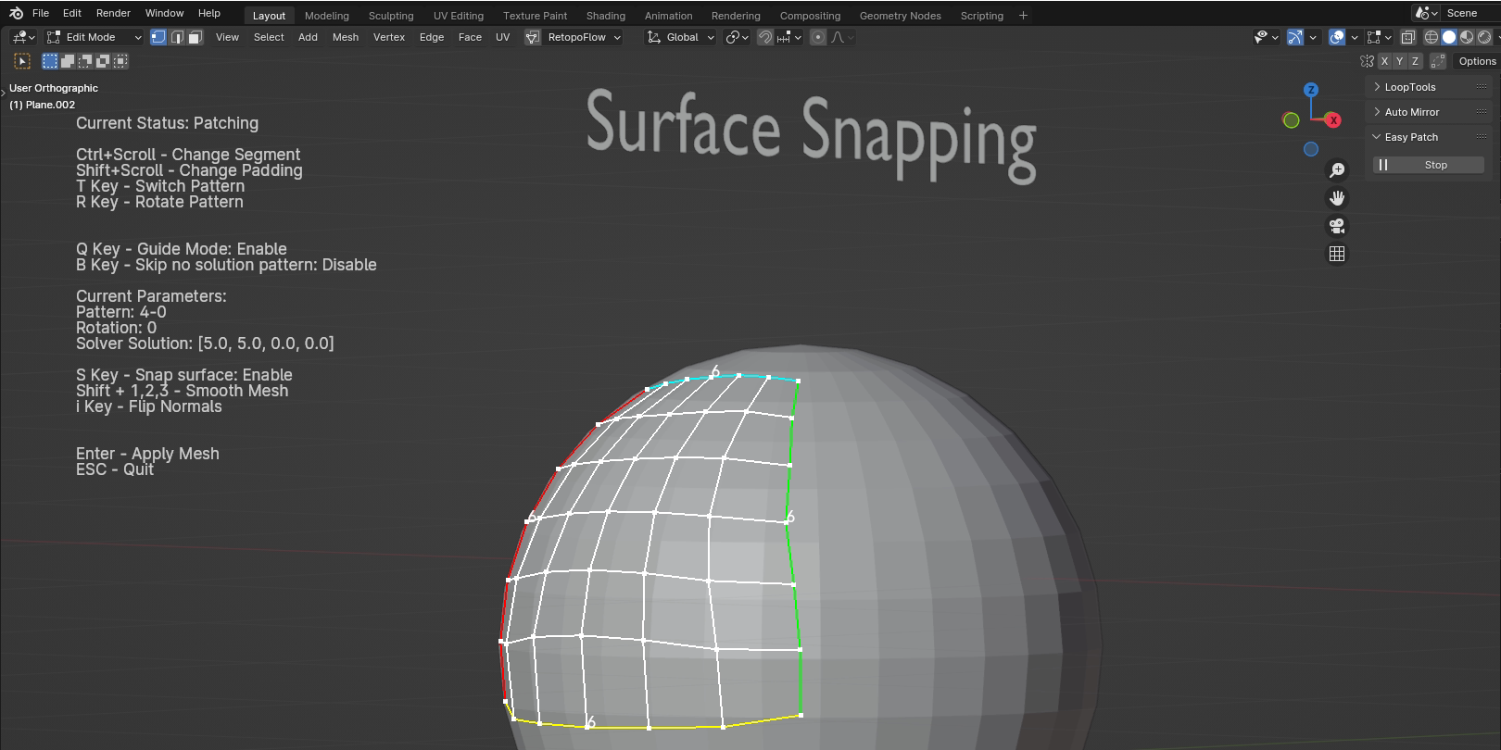Image resolution: width=1501 pixels, height=750 pixels.
Task: Switch orthographic/perspective with the grid icon
Action: 1336,254
